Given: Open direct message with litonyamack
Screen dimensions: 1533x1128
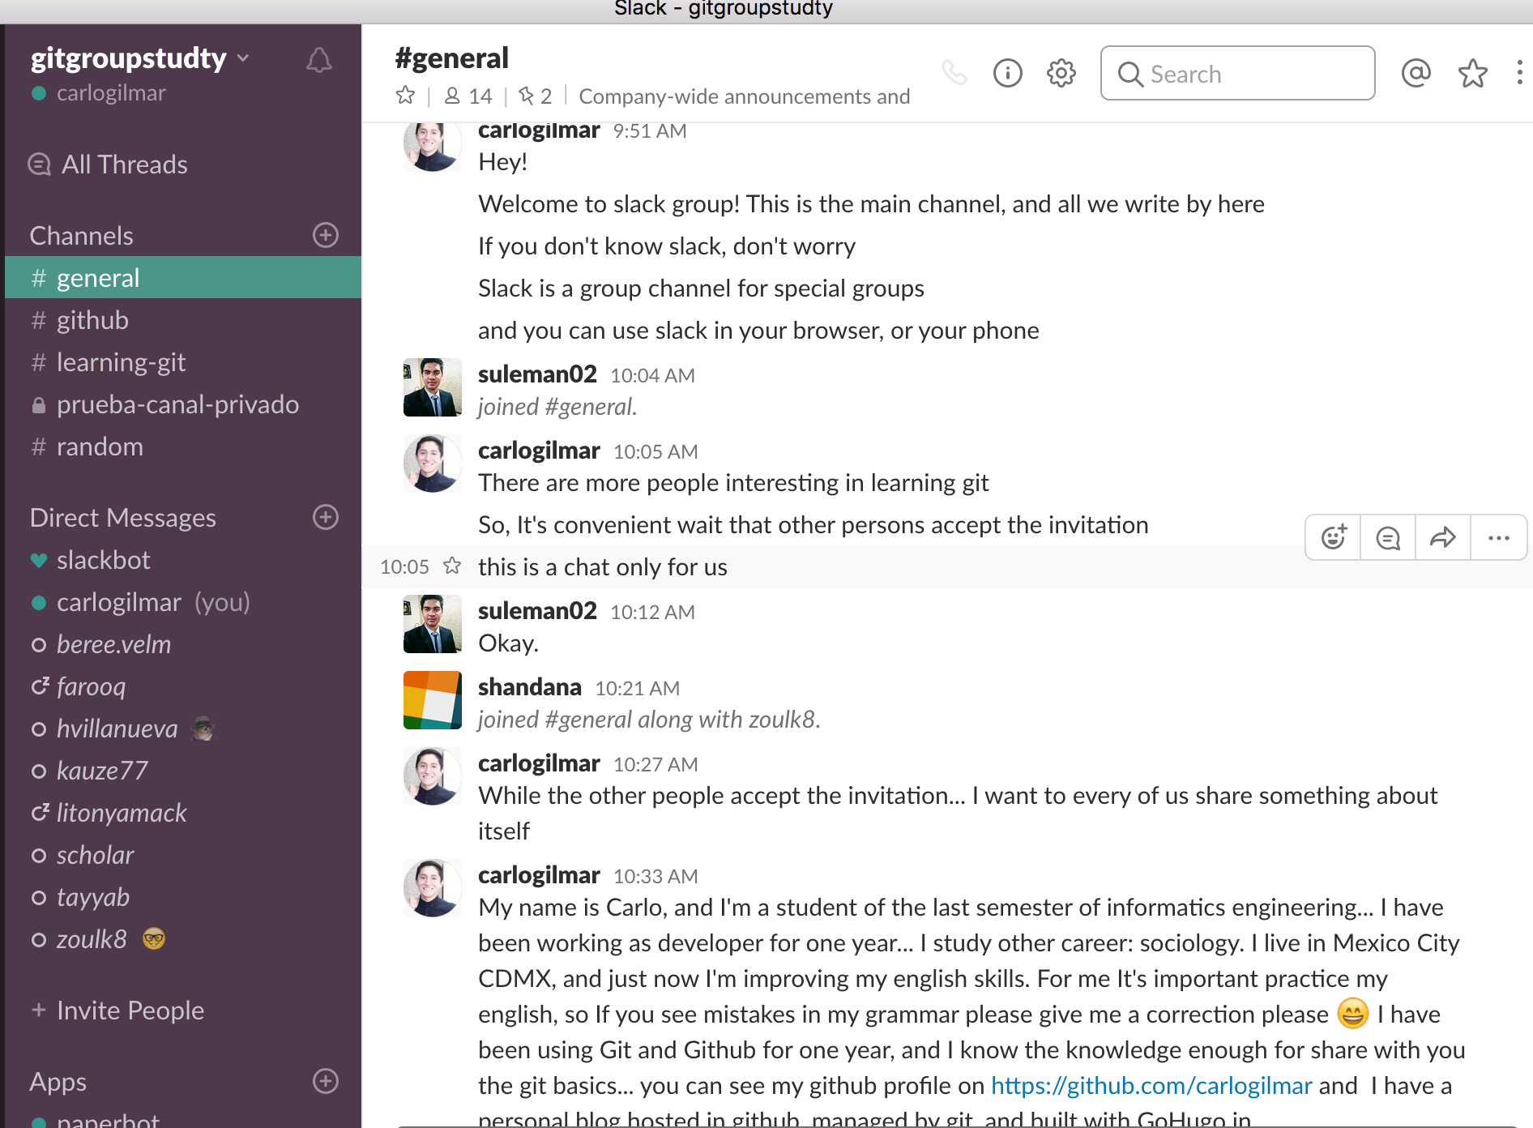Looking at the screenshot, I should click(x=183, y=813).
